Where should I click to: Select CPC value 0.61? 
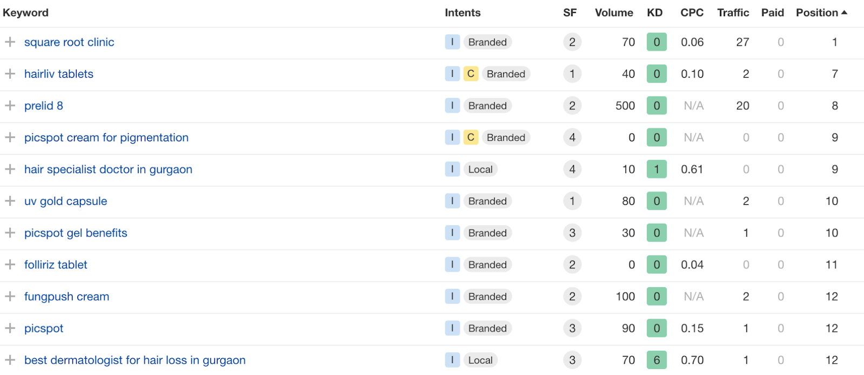pos(692,169)
